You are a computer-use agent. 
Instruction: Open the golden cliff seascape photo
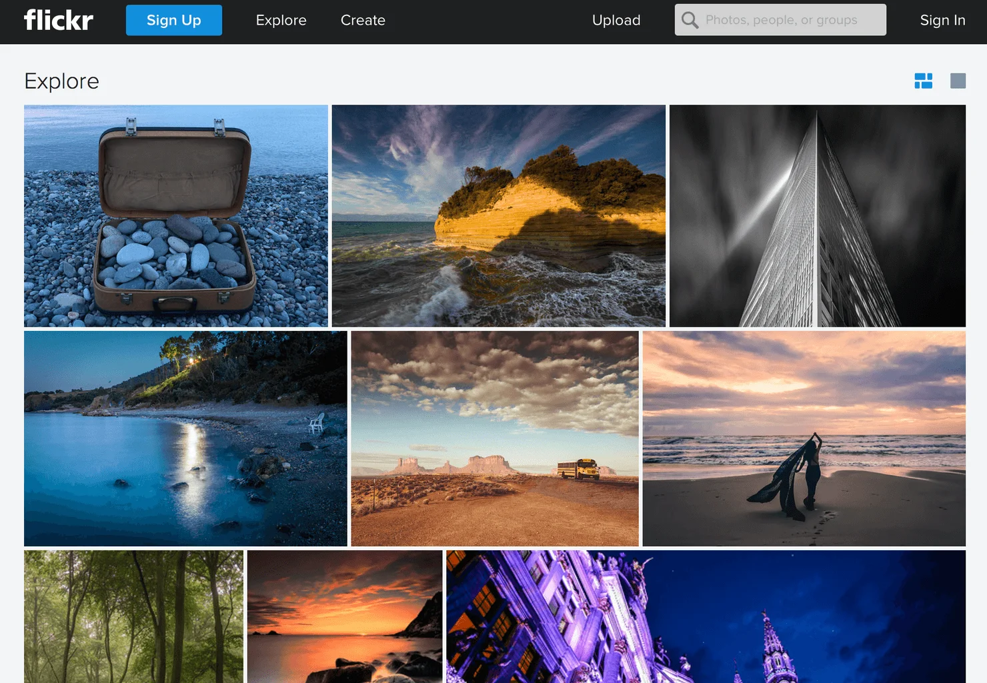click(498, 215)
